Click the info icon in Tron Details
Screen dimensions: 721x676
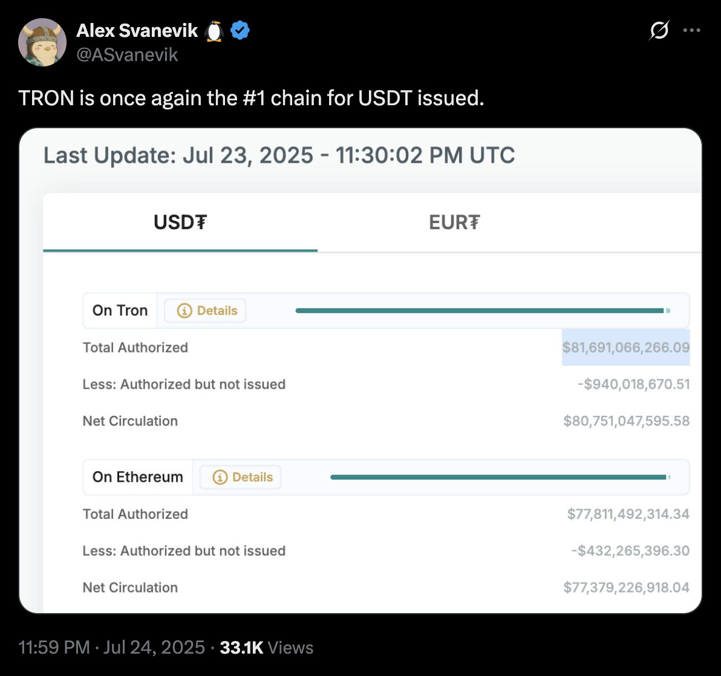[184, 311]
